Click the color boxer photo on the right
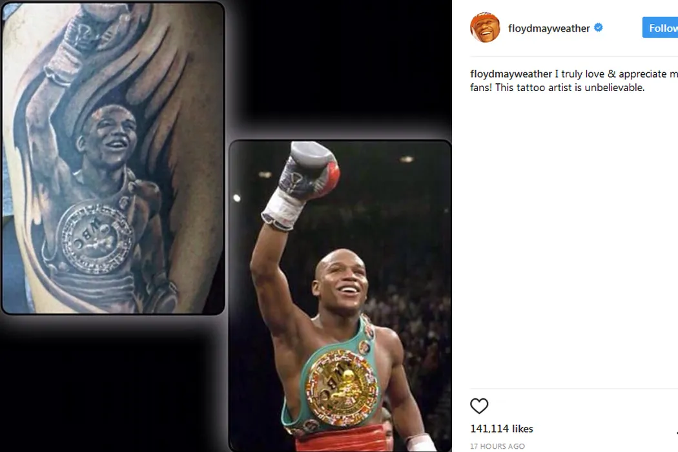Image resolution: width=678 pixels, height=452 pixels. point(340,296)
